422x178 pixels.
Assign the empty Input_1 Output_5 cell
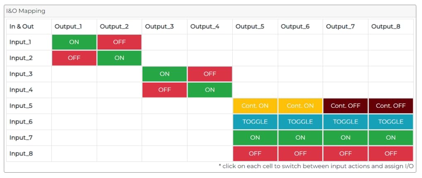point(255,42)
